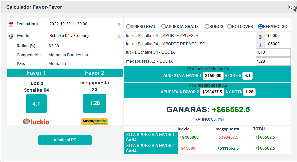Viewport: 297px width, 162px height.
Task: Click the soccer ball icon beside Evento
Action: point(11,36)
